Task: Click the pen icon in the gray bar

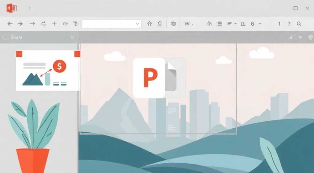Action: [290, 37]
